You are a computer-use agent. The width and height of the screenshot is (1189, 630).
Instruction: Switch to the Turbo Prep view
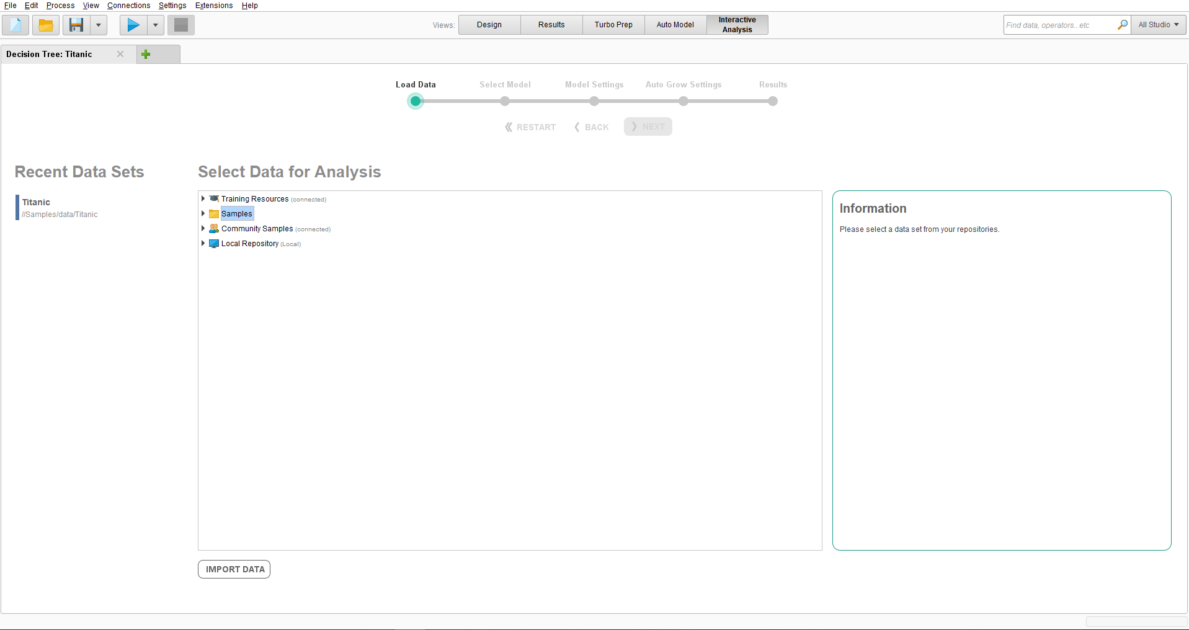(x=613, y=25)
